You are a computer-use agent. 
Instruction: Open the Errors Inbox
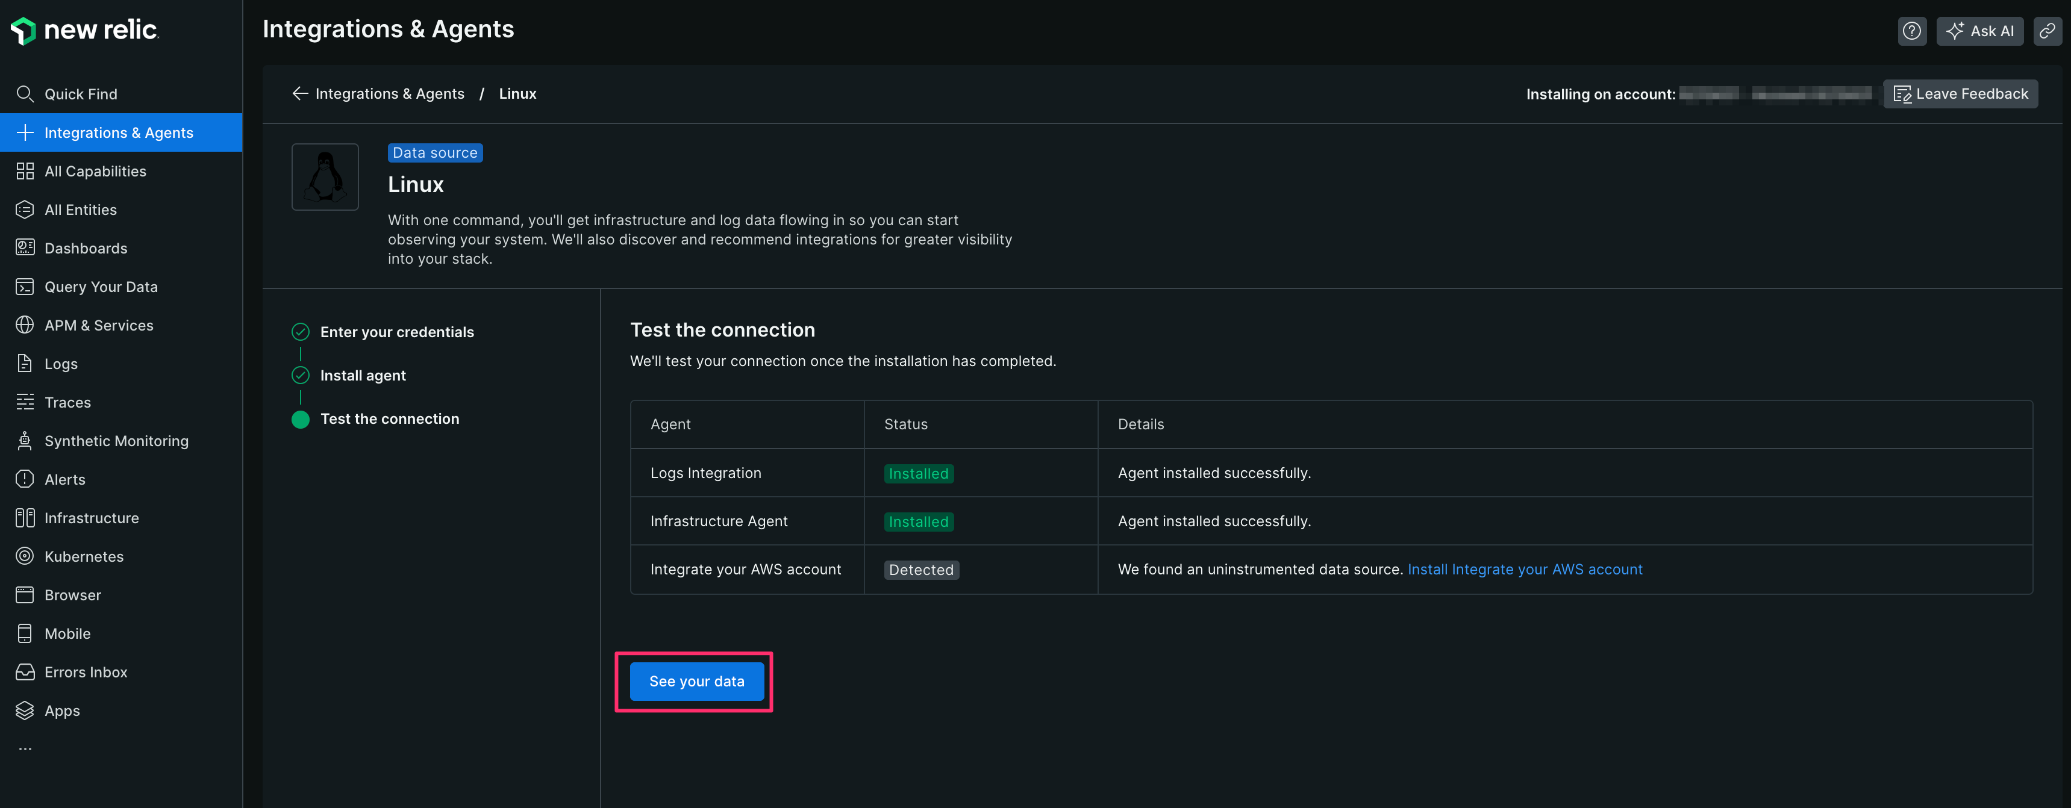click(x=85, y=673)
